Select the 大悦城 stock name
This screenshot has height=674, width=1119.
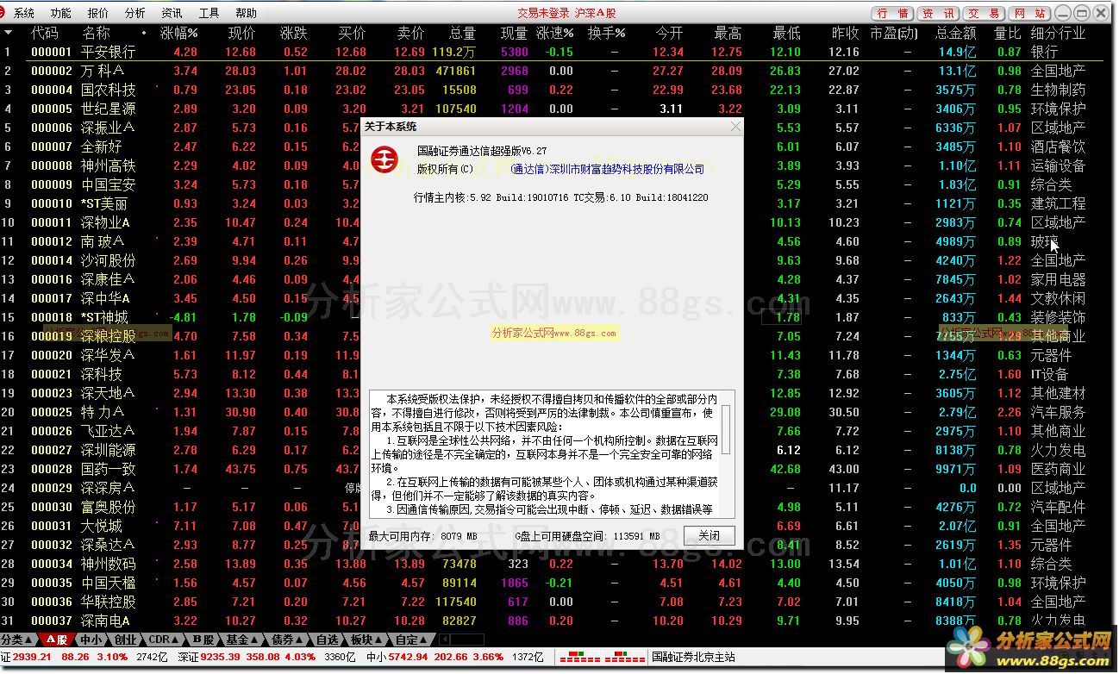pos(102,526)
